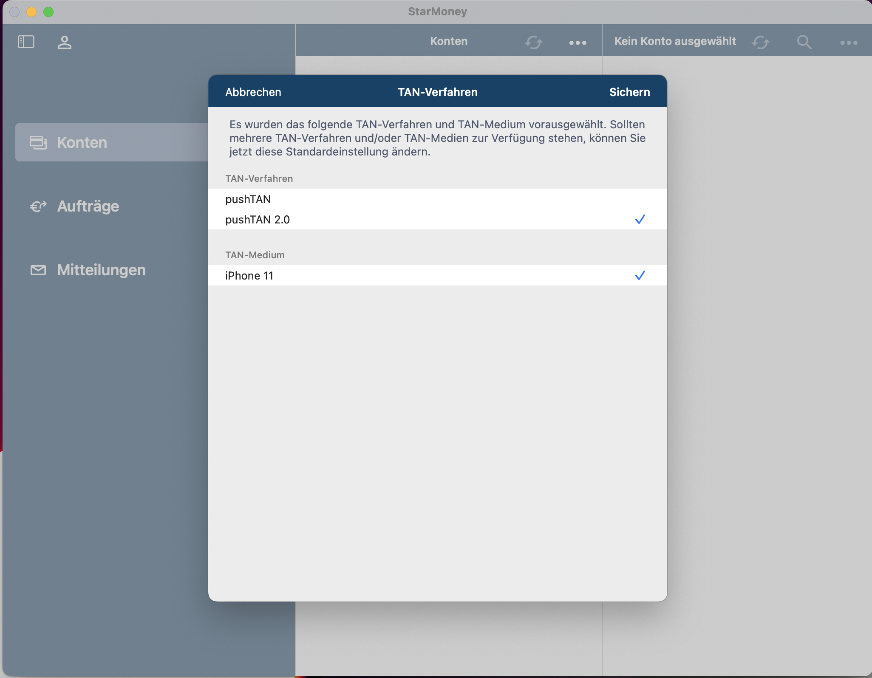Open Aufträge section in sidebar
The width and height of the screenshot is (872, 678).
click(x=88, y=206)
